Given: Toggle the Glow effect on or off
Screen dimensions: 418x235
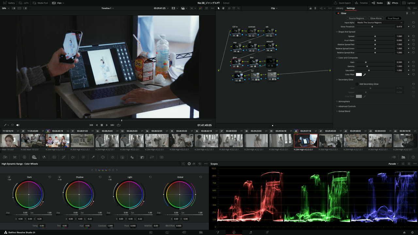Looking at the screenshot, I should [x=338, y=13].
